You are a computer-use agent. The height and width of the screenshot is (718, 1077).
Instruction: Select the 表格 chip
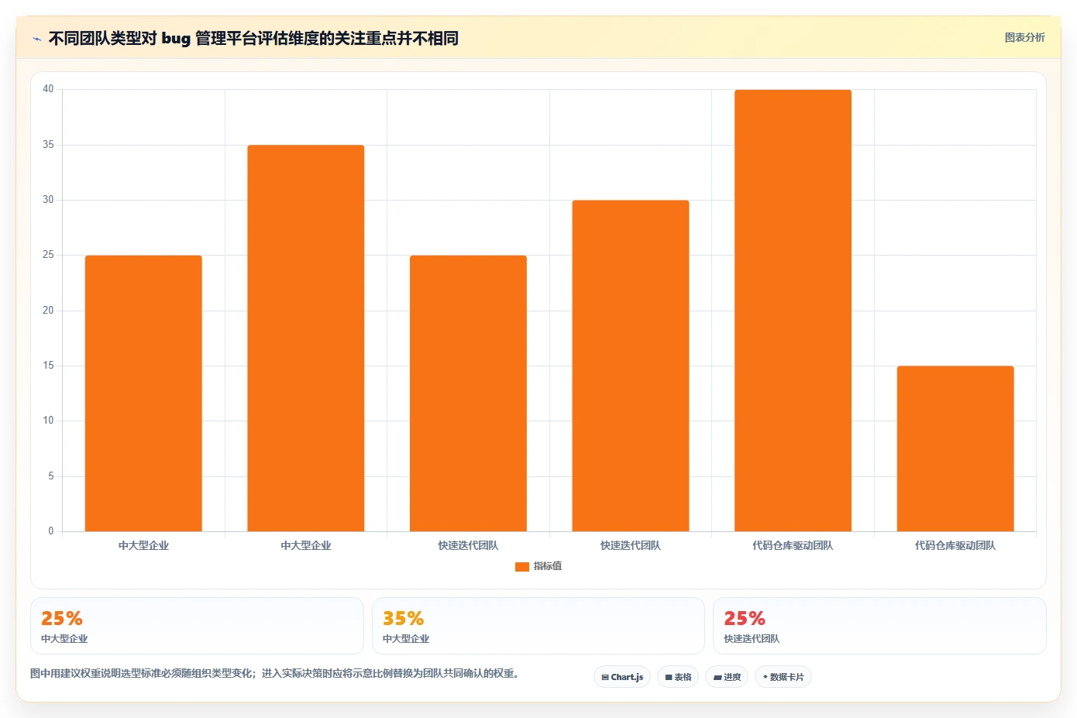678,677
